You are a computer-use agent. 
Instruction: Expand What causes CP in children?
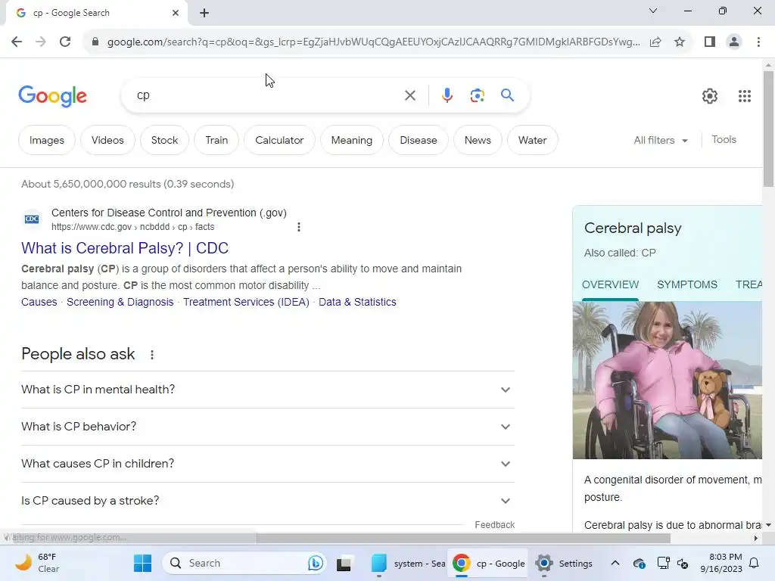click(268, 464)
